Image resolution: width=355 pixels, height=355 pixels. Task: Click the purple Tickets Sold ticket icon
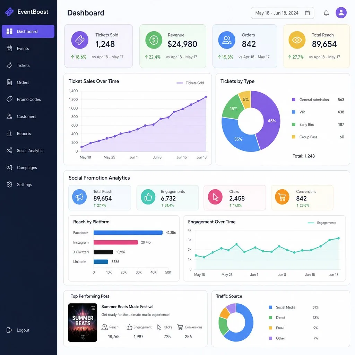(80, 40)
